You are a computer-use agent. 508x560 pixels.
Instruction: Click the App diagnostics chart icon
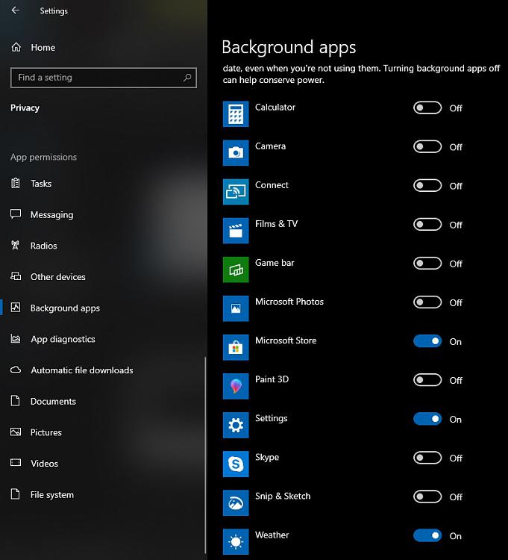(x=16, y=338)
